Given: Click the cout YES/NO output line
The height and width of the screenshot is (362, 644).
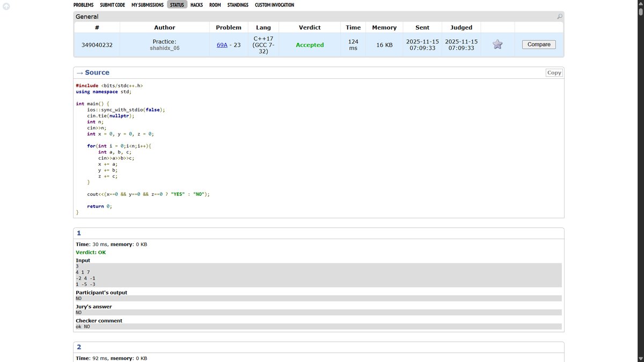Looking at the screenshot, I should [148, 194].
